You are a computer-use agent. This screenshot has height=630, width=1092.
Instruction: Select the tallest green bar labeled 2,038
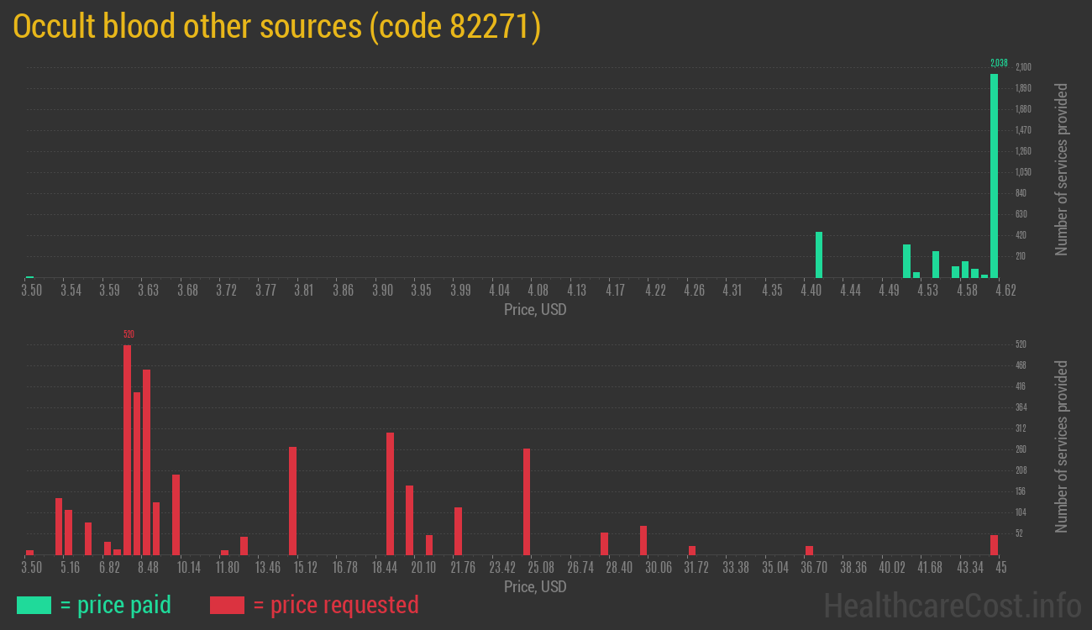click(994, 176)
